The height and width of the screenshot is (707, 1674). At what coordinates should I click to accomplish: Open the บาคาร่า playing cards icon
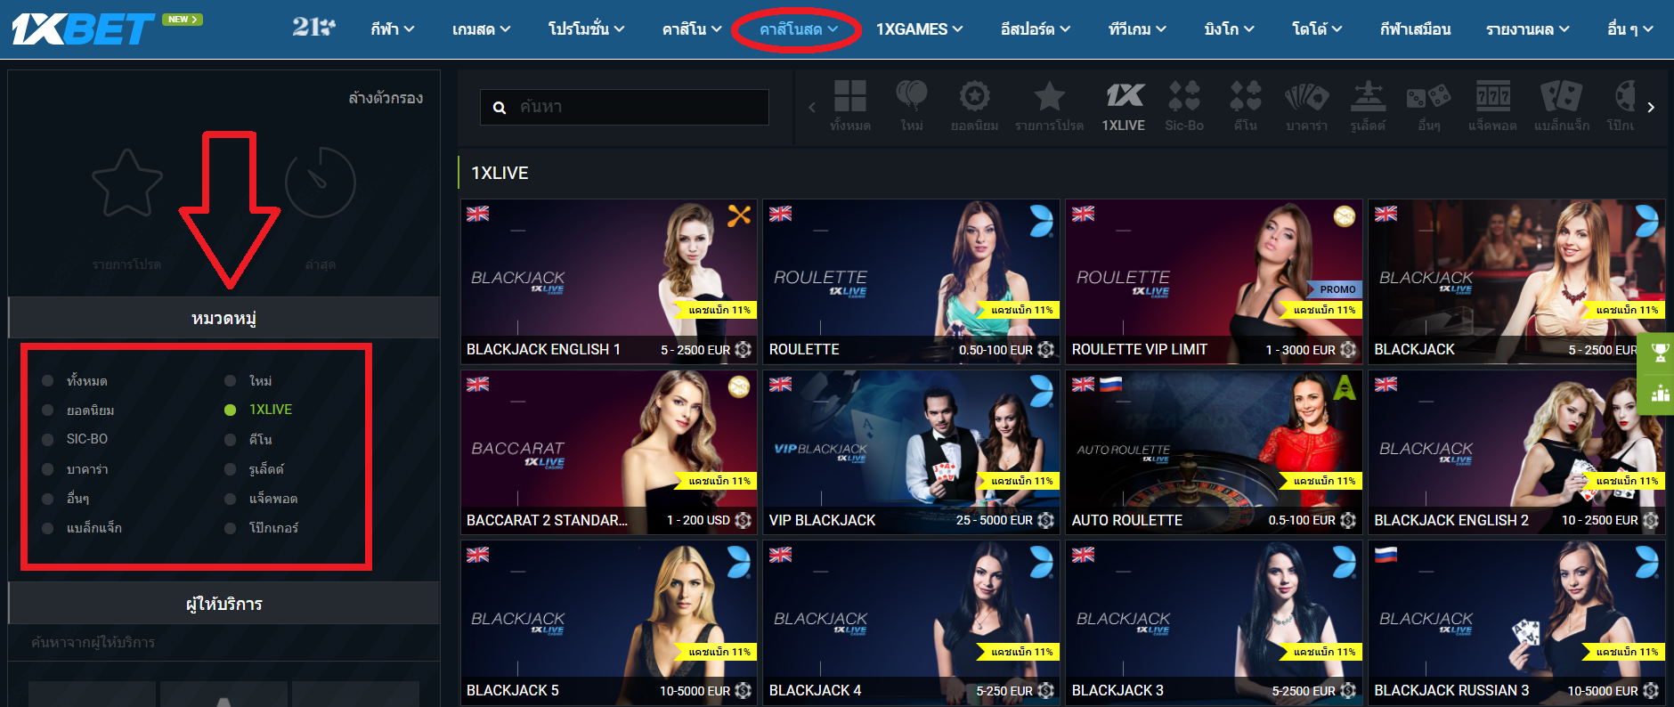[x=1306, y=96]
